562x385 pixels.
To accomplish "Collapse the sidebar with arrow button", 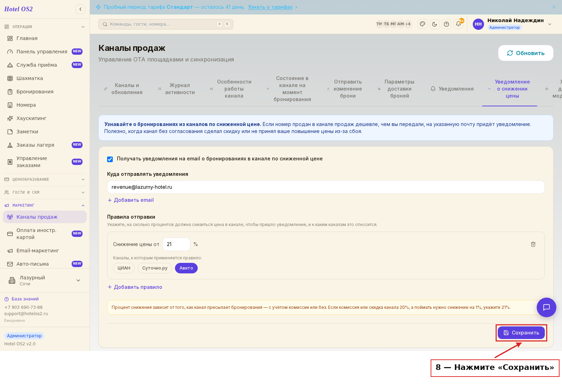I will [x=80, y=9].
